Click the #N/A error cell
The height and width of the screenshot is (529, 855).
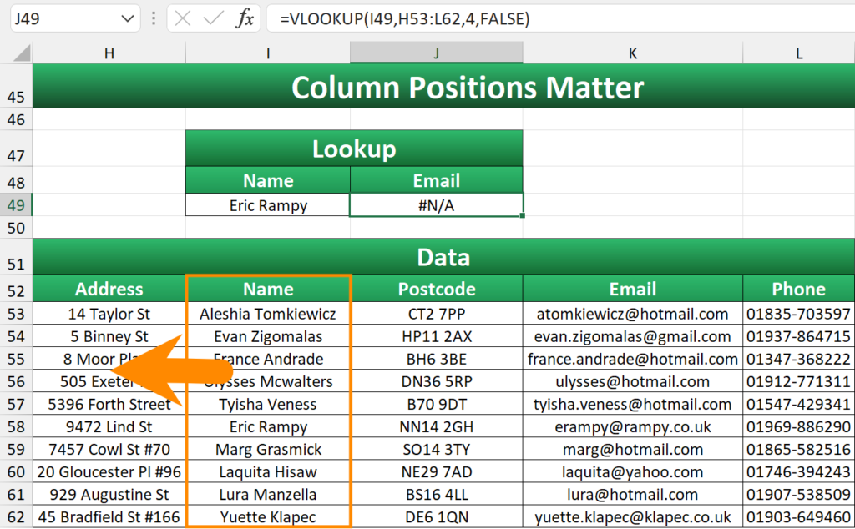[436, 205]
